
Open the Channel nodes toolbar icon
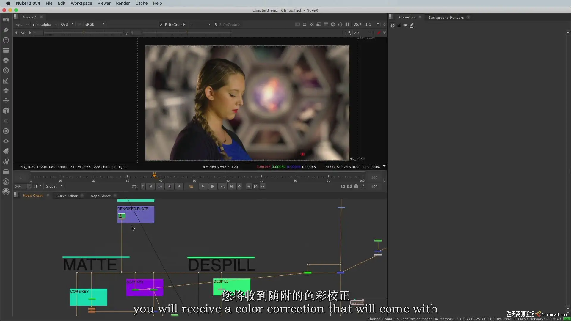coord(6,50)
